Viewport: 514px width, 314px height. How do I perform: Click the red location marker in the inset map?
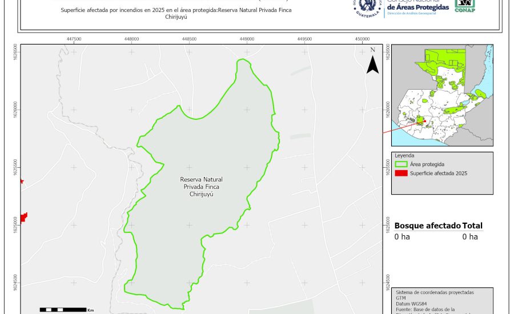425,120
